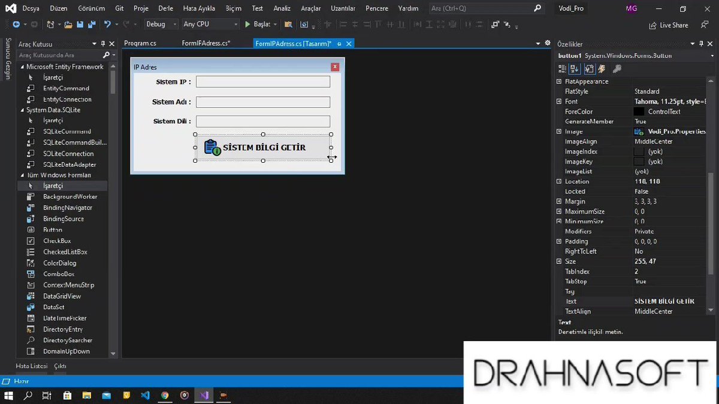
Task: Click the Live Share icon
Action: click(653, 25)
